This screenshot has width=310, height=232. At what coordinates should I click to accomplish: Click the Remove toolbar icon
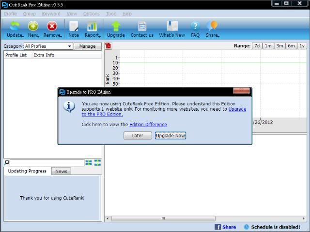(52, 27)
